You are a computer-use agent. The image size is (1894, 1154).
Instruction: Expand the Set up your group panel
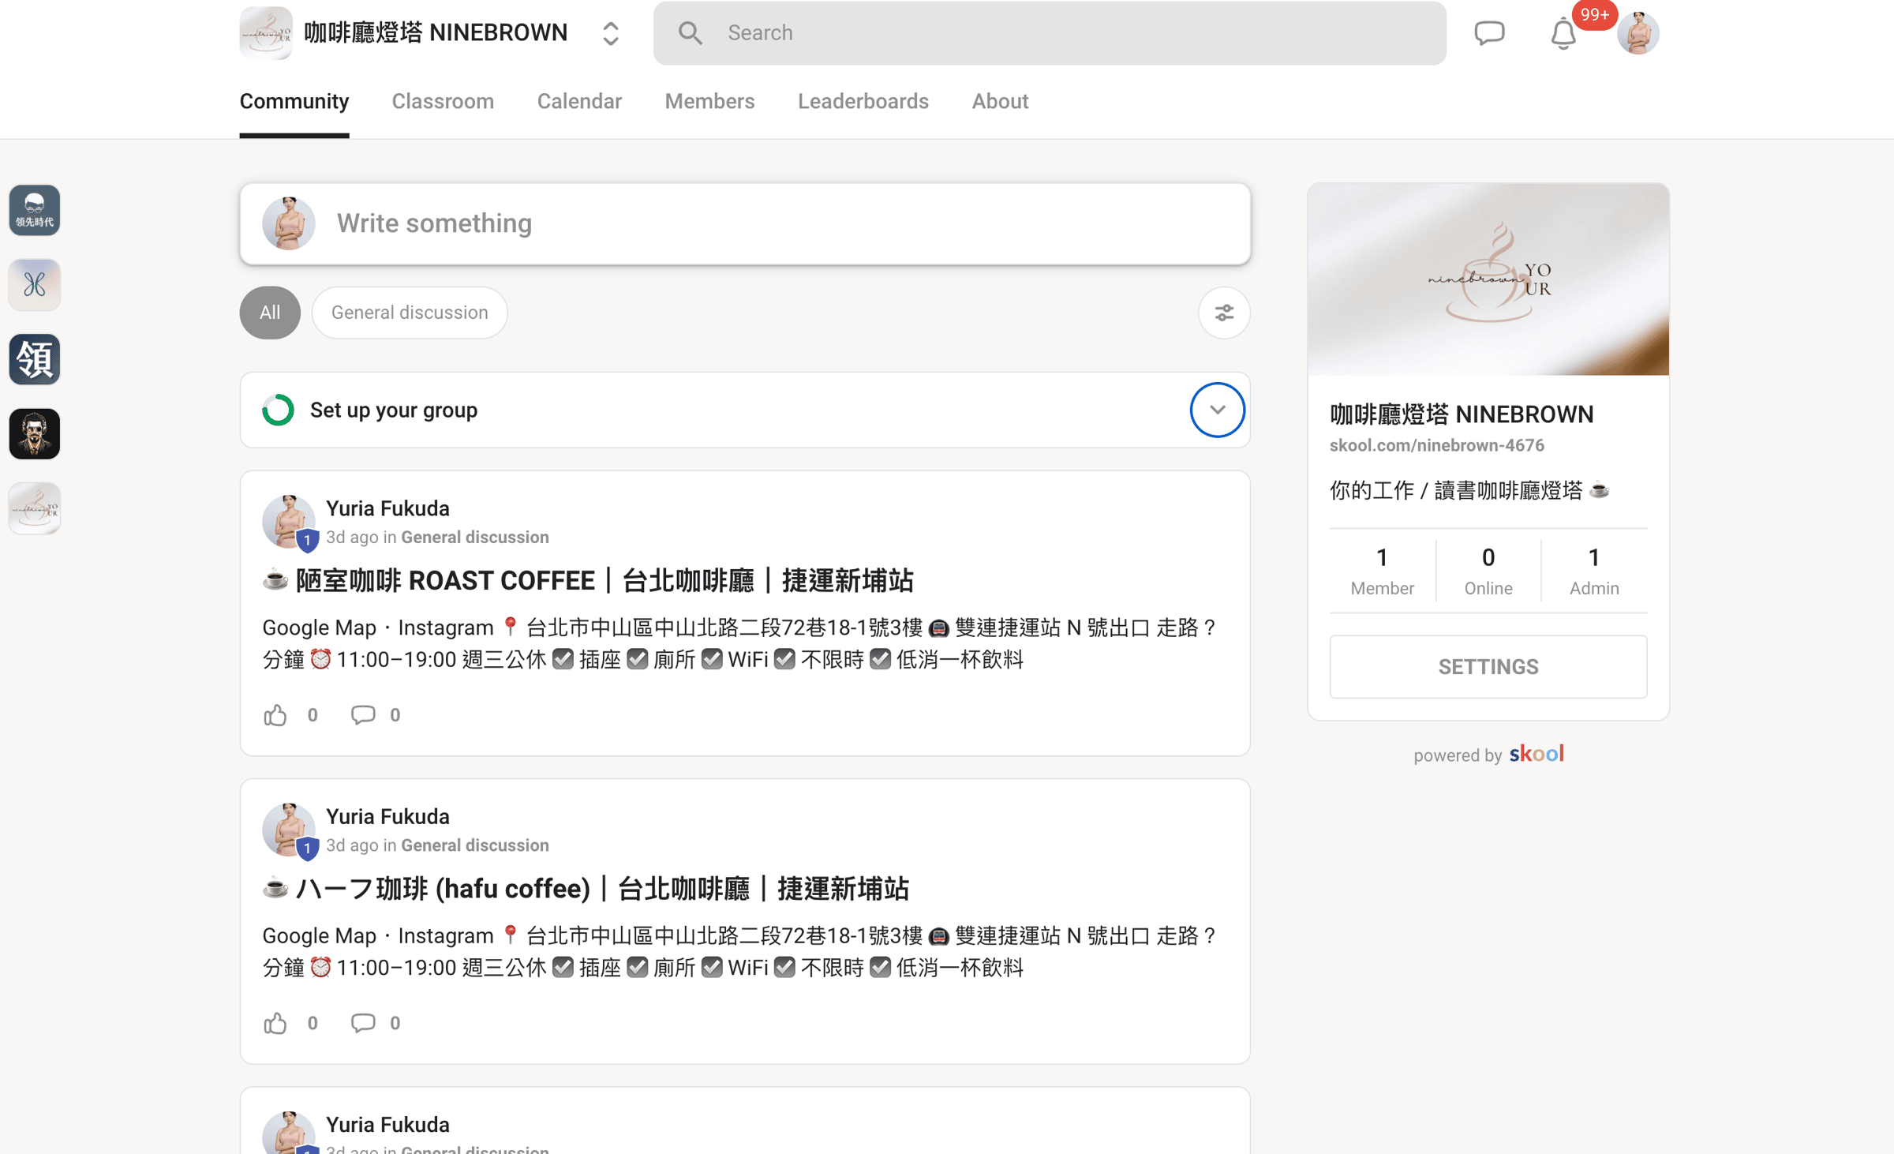coord(1218,410)
